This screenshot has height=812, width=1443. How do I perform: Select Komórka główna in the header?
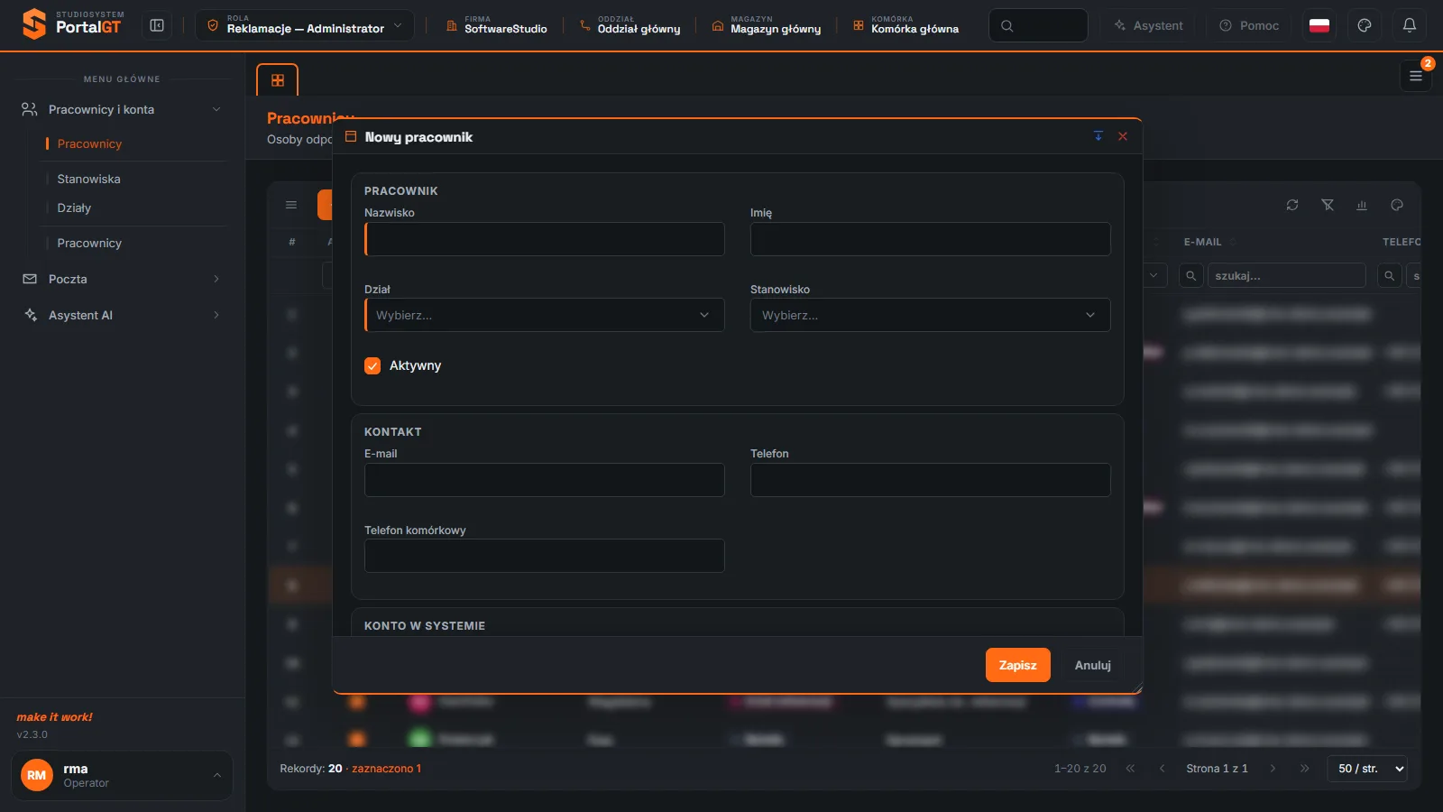pyautogui.click(x=906, y=25)
